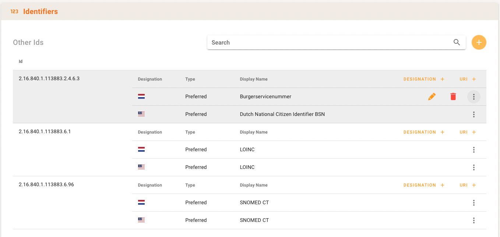Open the kebab menu for US-flag SNOMED CT row
The image size is (500, 237).
coord(473,220)
